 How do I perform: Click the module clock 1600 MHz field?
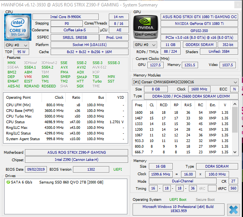tap(199, 89)
